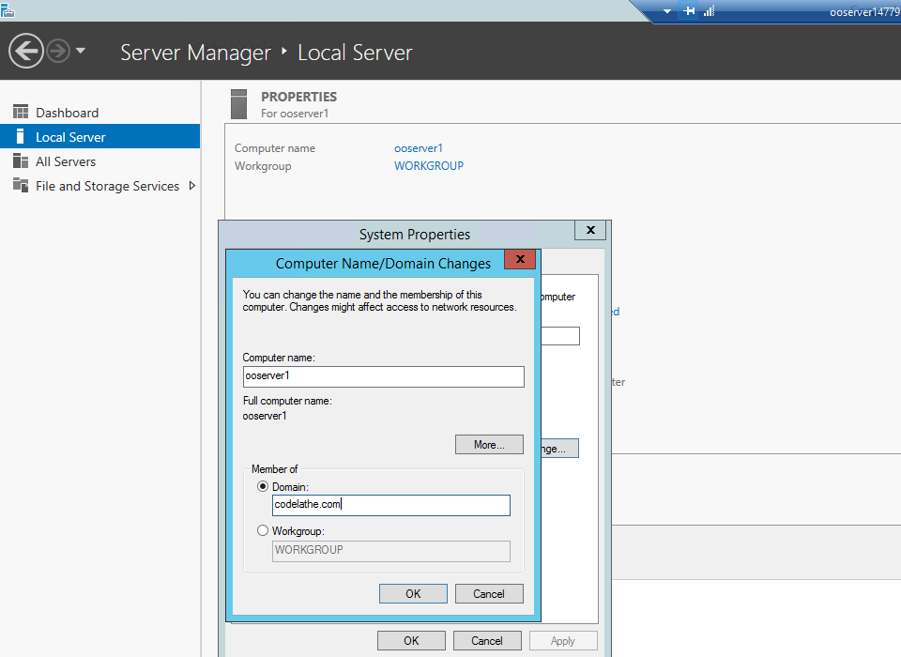Click the forward navigation arrow
Image resolution: width=901 pixels, height=657 pixels.
tap(58, 51)
